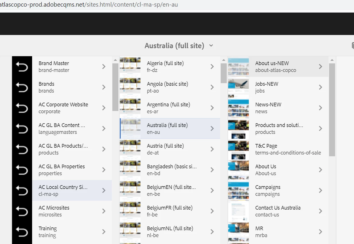
Task: Click the back-arrow icon beside AC GL BA Properties
Action: pos(22,170)
